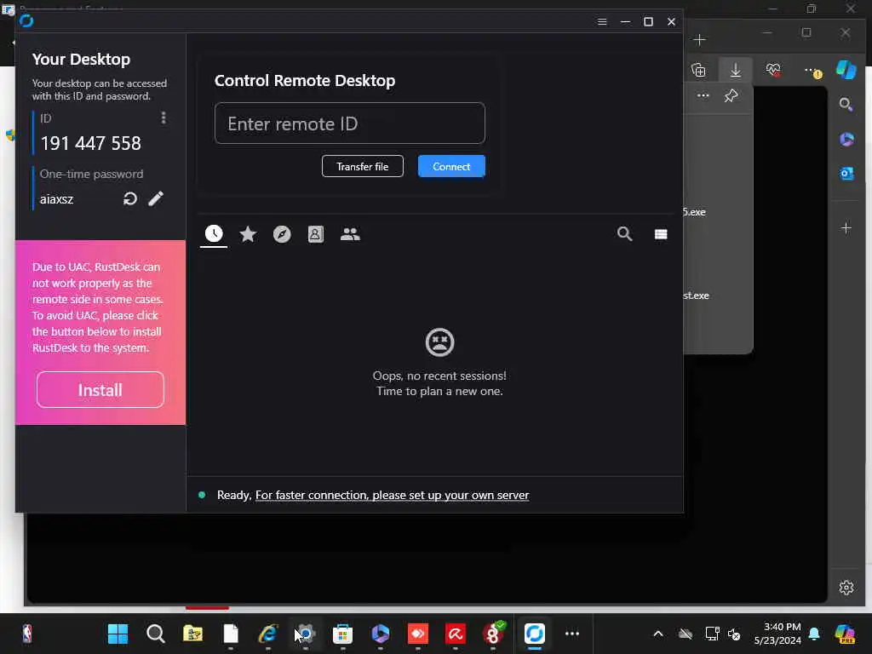Click the blue Connect button

click(x=451, y=166)
